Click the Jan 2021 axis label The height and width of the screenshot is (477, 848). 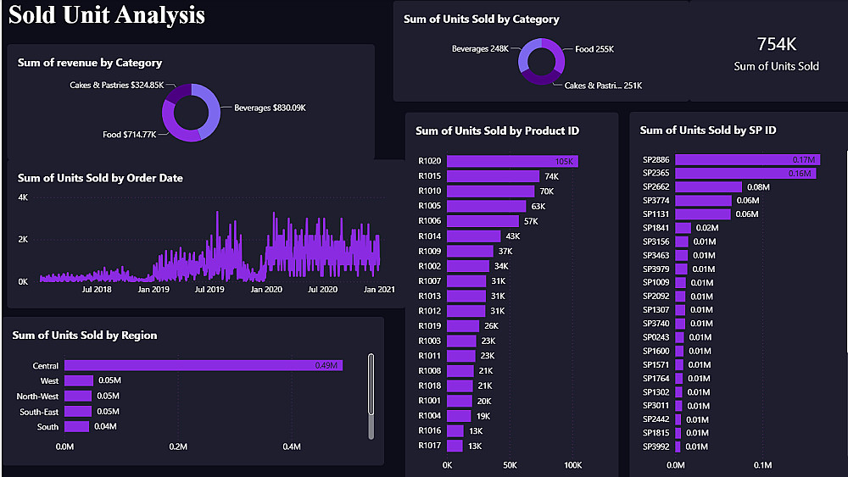[x=379, y=290]
